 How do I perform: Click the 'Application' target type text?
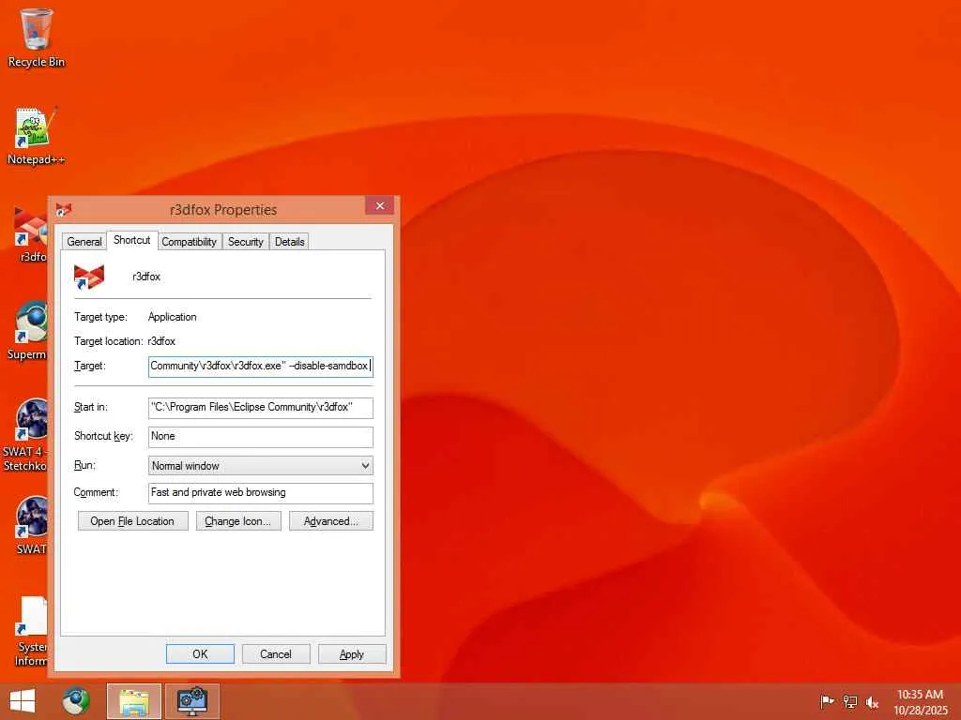[173, 317]
